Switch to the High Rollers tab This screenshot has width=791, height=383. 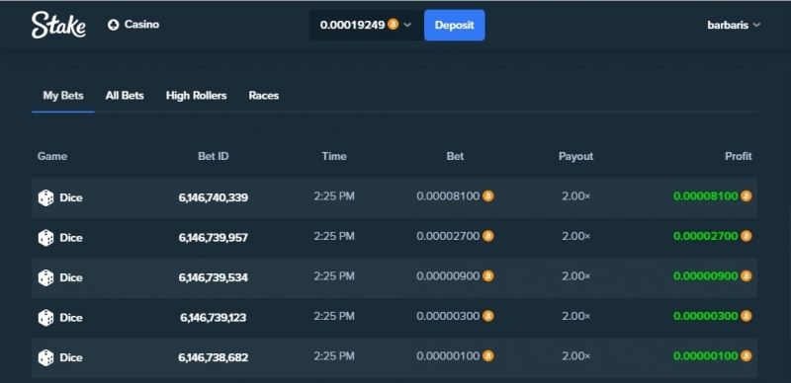(196, 96)
